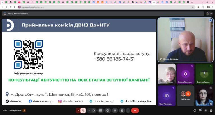Open browser extensions puzzle icon
This screenshot has width=215, height=115.
(x=202, y=7)
